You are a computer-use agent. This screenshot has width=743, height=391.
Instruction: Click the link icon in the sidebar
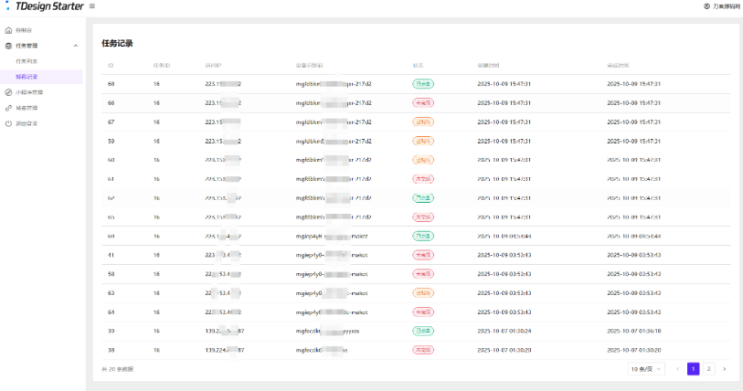point(9,108)
